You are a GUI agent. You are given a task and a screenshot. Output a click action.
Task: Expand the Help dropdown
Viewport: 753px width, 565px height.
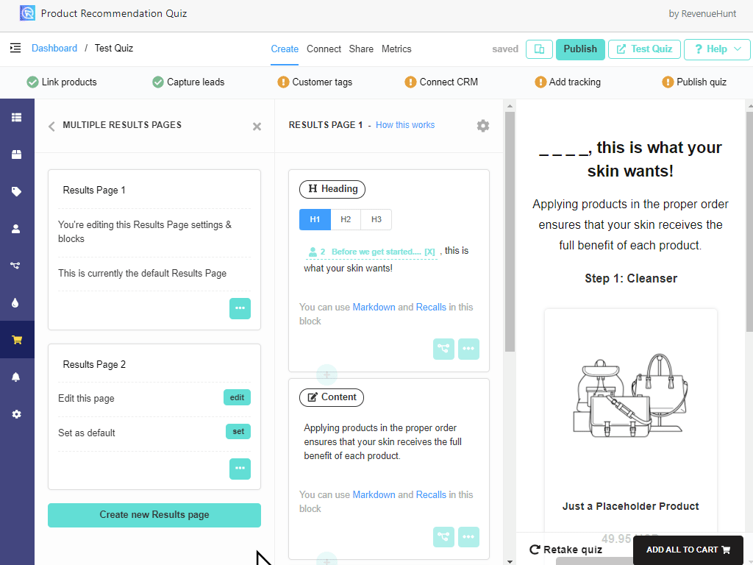pyautogui.click(x=717, y=49)
